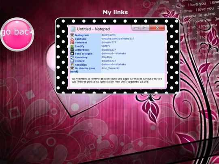The height and width of the screenshot is (164, 219).
Task: Click the bold discord label
Action: tap(79, 61)
